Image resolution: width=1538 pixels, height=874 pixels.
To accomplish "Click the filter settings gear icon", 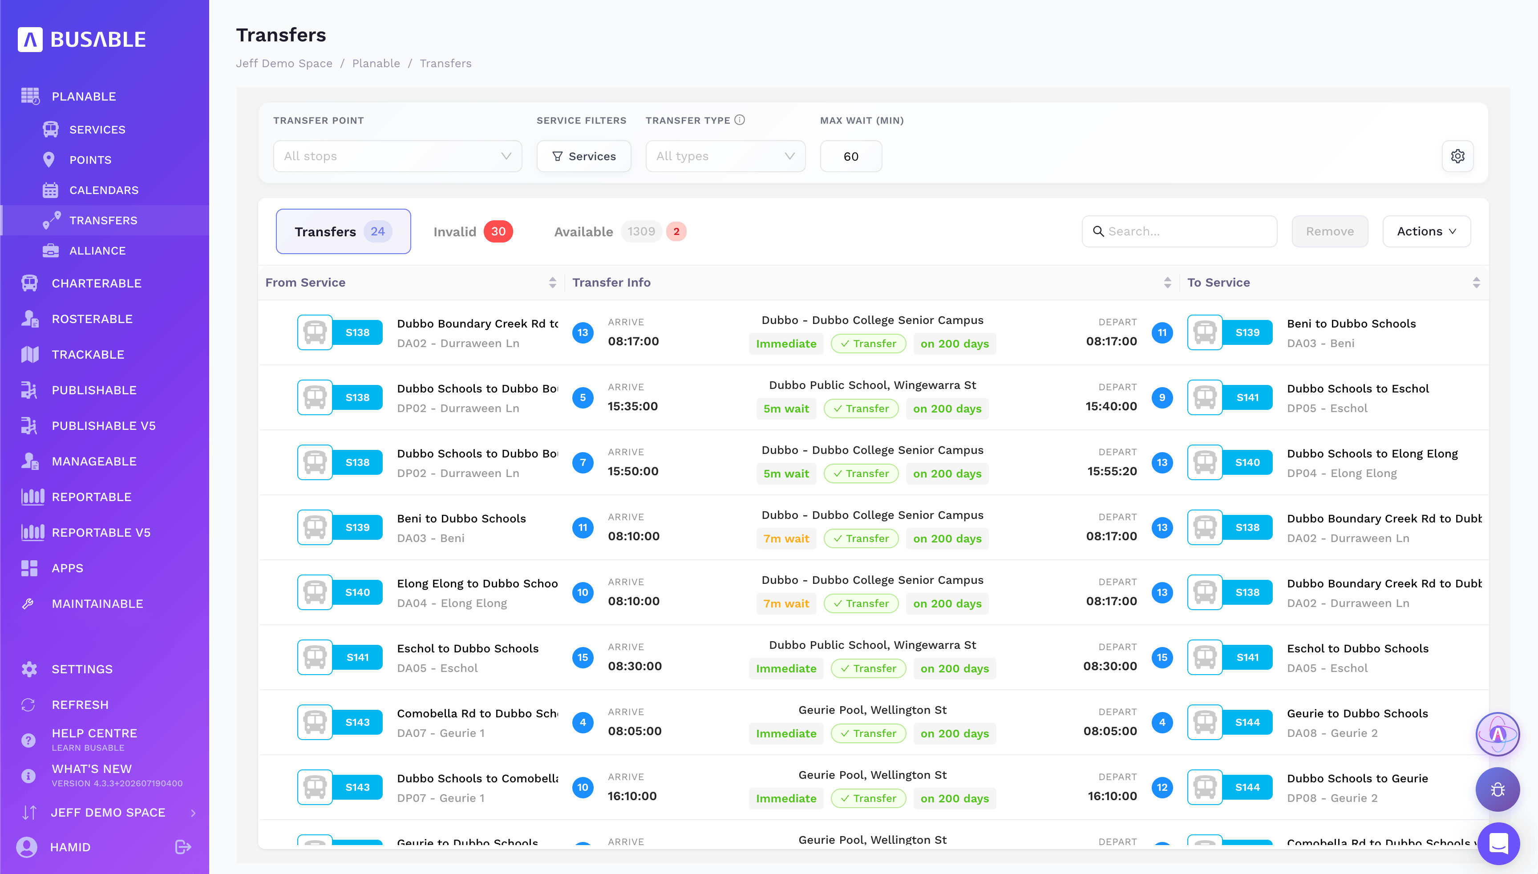I will [x=1457, y=156].
